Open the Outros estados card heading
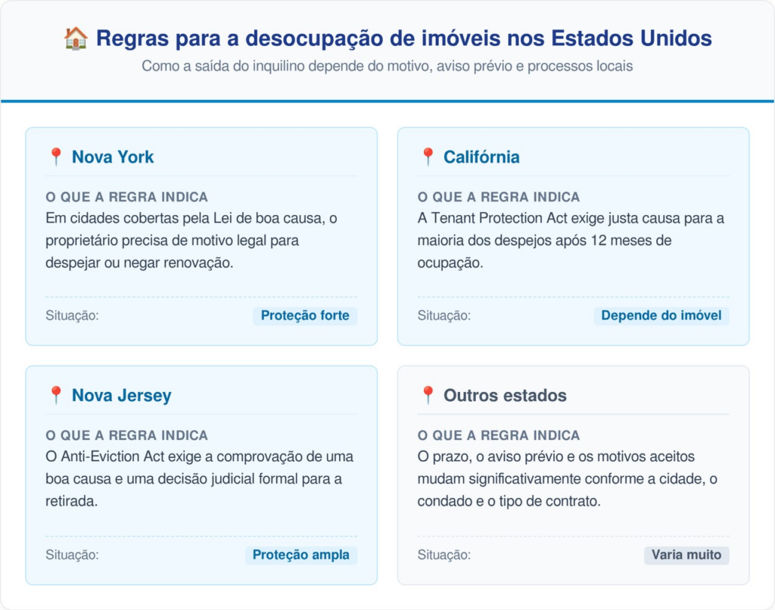 point(505,395)
